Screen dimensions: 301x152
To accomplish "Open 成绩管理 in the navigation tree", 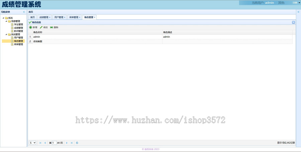I will (18, 28).
